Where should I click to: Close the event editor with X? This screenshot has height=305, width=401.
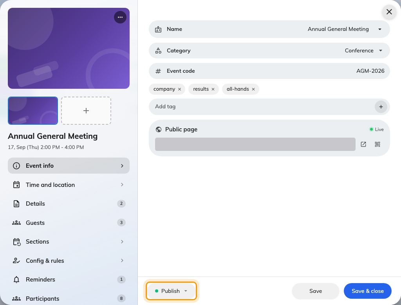point(389,12)
